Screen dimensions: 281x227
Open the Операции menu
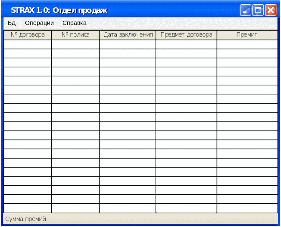click(39, 23)
